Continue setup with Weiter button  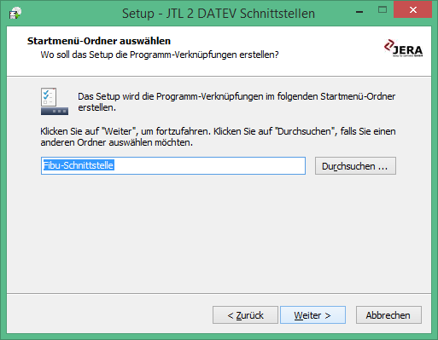click(x=312, y=315)
